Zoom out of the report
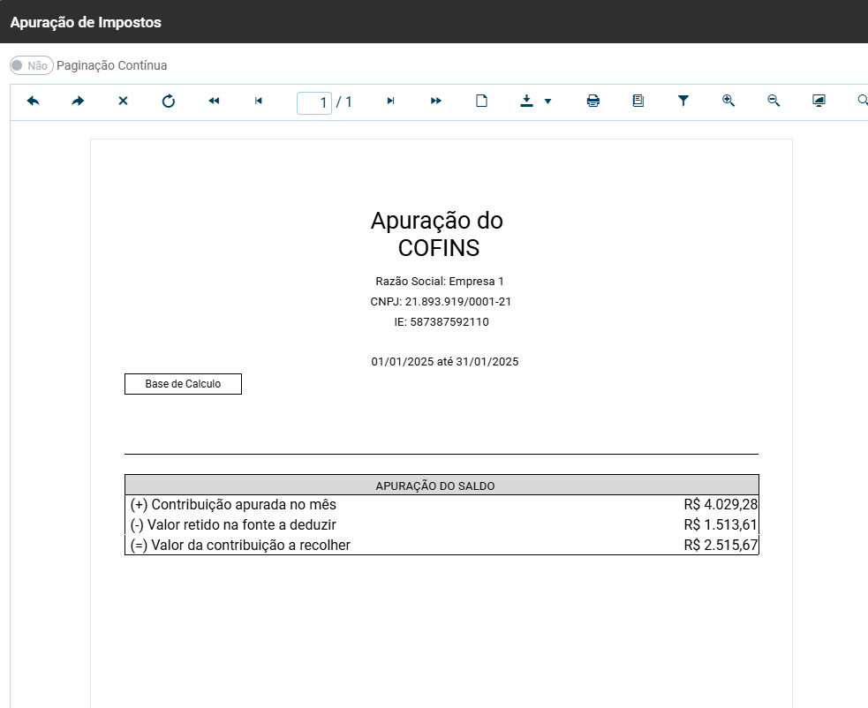This screenshot has height=708, width=868. (774, 102)
